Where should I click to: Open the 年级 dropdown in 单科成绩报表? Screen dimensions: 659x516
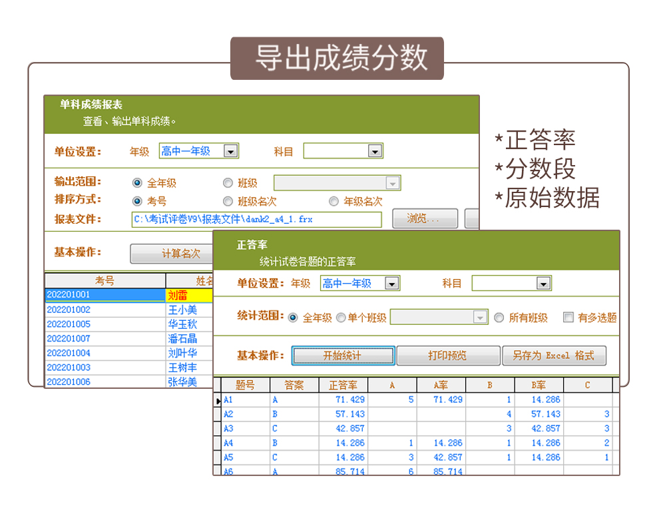[231, 151]
